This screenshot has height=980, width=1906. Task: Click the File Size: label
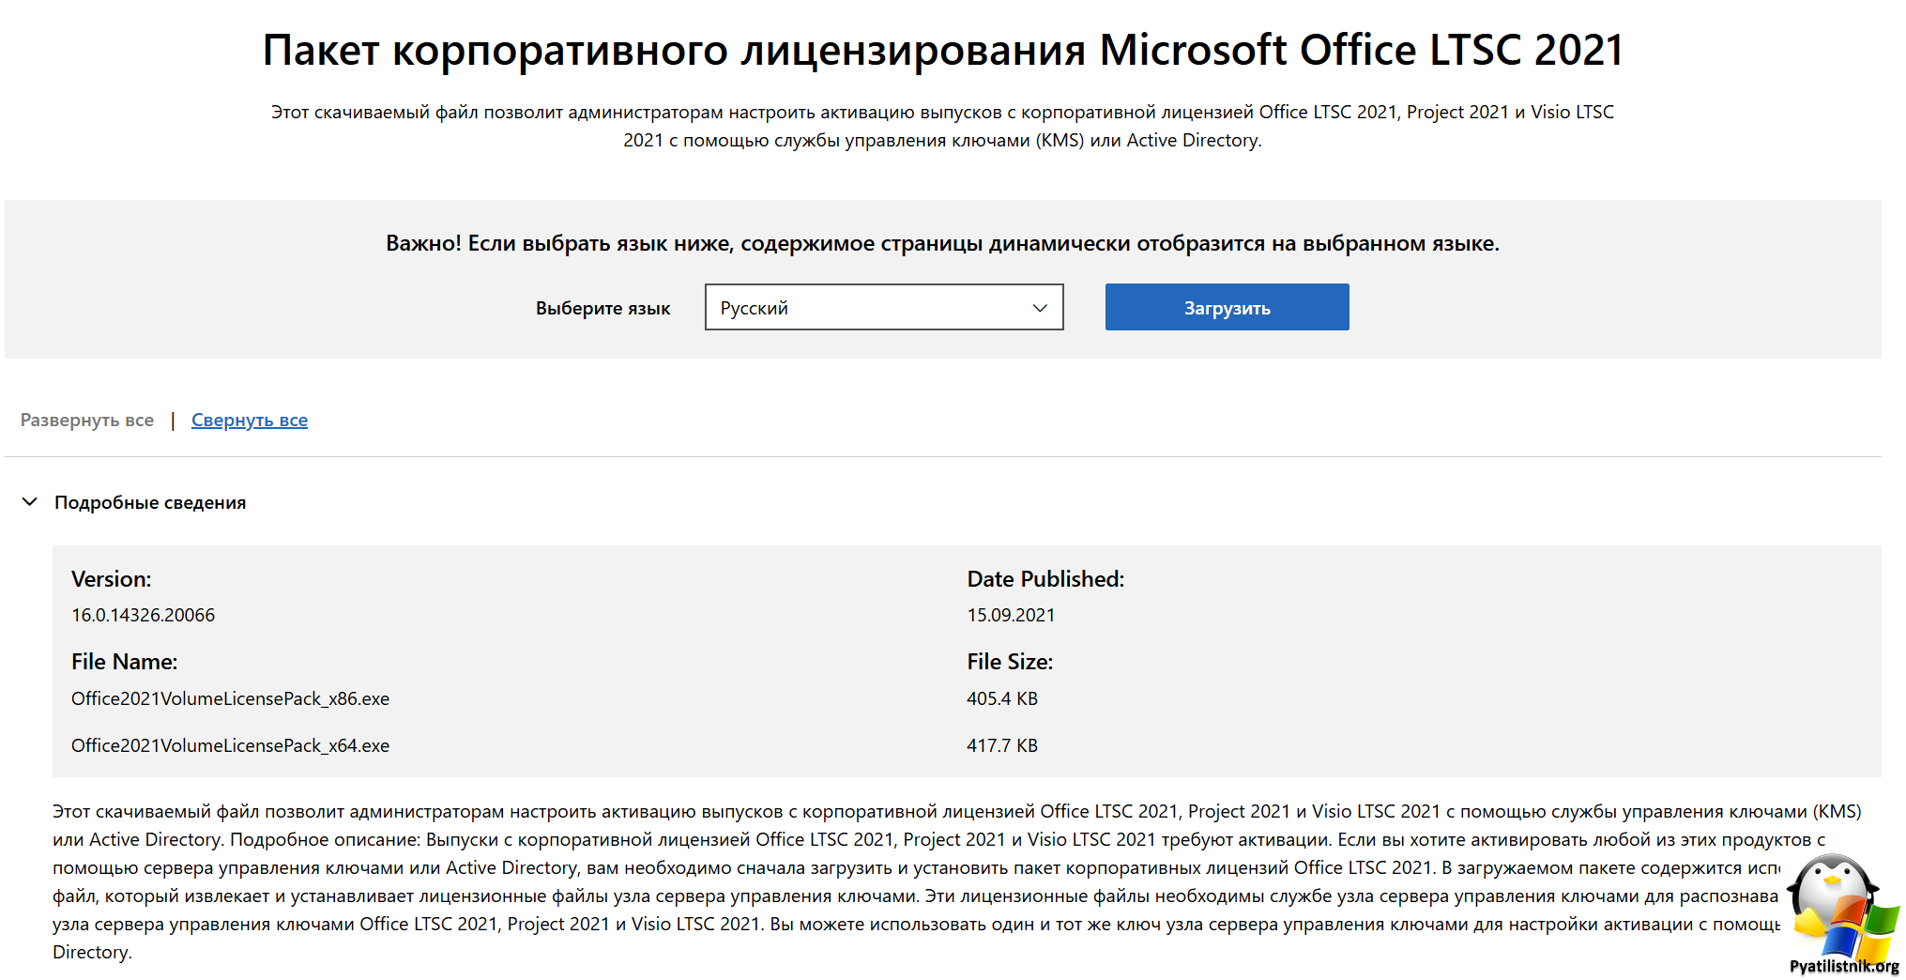point(1010,662)
